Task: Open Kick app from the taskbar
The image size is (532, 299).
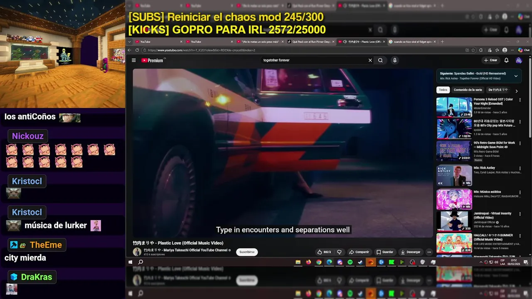Action: pos(392,262)
